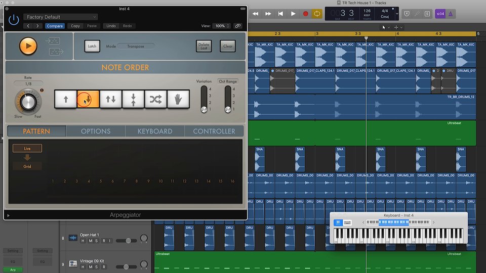Click the Rate knob
The height and width of the screenshot is (273, 486).
click(x=28, y=102)
